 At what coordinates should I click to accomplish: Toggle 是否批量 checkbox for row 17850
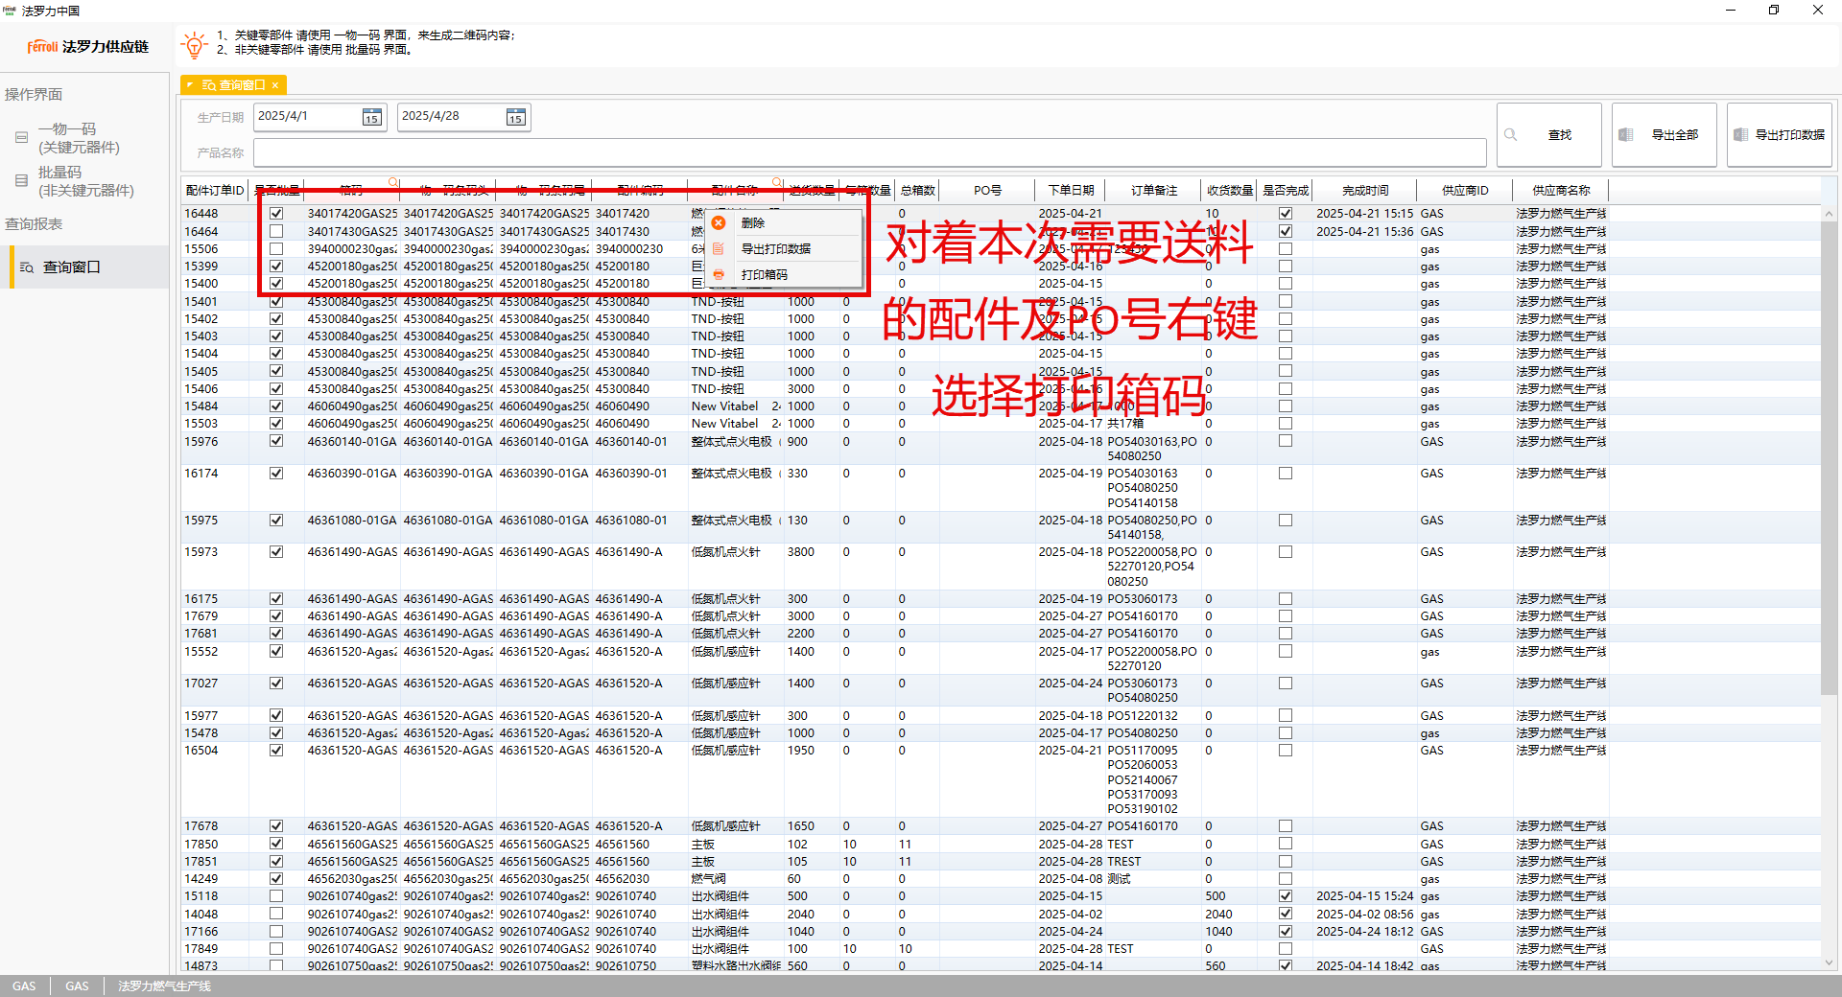[276, 844]
